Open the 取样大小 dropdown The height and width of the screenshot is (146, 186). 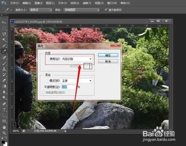tap(41, 10)
